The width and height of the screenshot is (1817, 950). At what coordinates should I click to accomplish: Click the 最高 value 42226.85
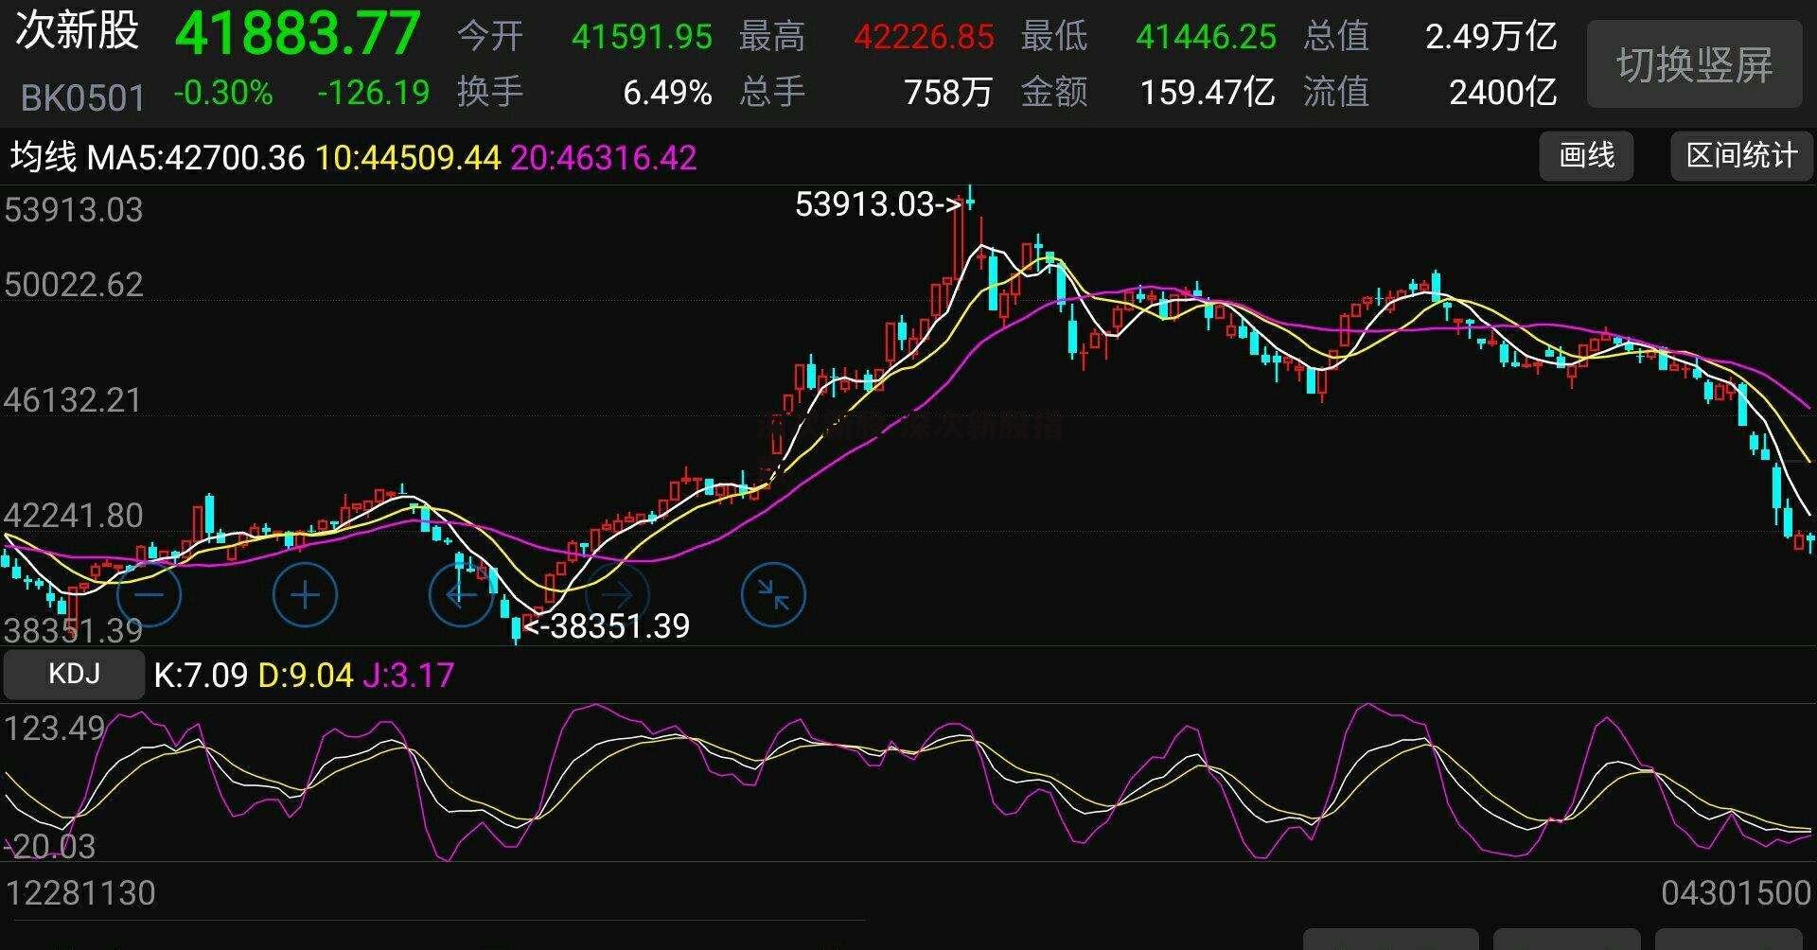coord(924,37)
